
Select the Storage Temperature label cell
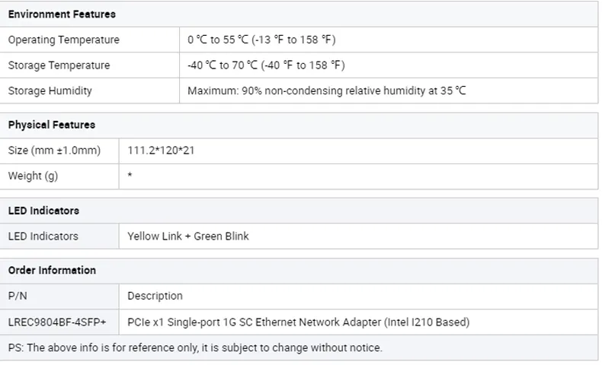tap(89, 65)
